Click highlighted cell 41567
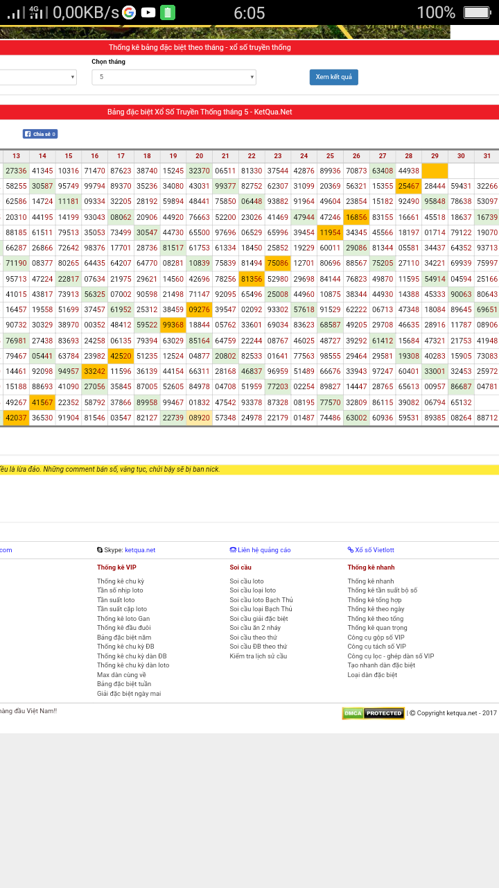 click(x=42, y=402)
